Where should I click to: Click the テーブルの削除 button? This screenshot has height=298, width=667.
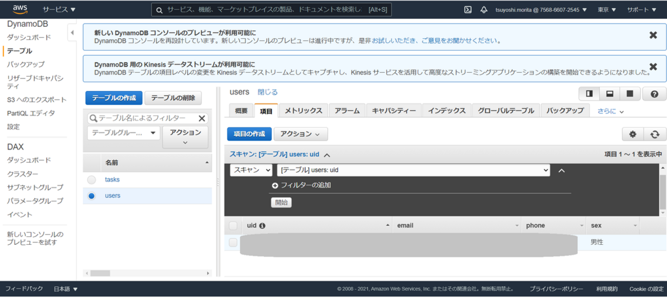(x=173, y=98)
